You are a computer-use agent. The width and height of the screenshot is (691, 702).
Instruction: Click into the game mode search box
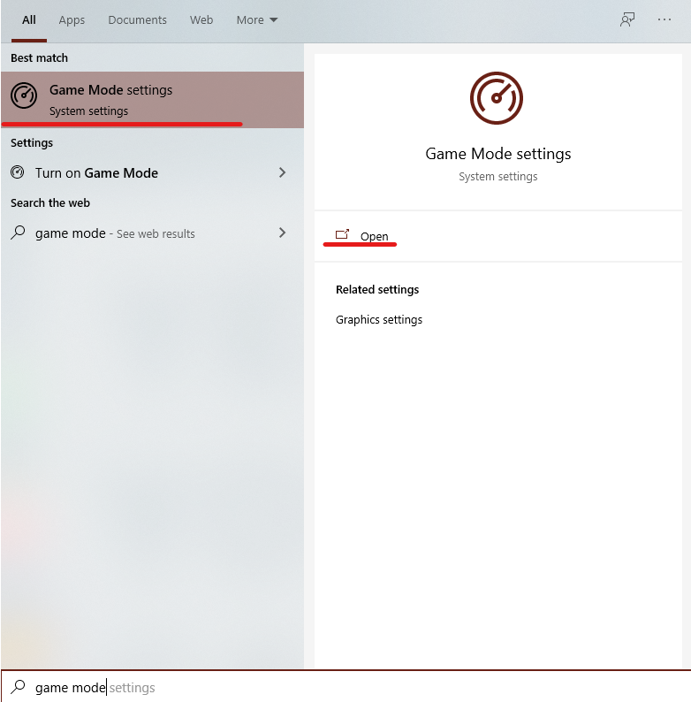pyautogui.click(x=345, y=687)
